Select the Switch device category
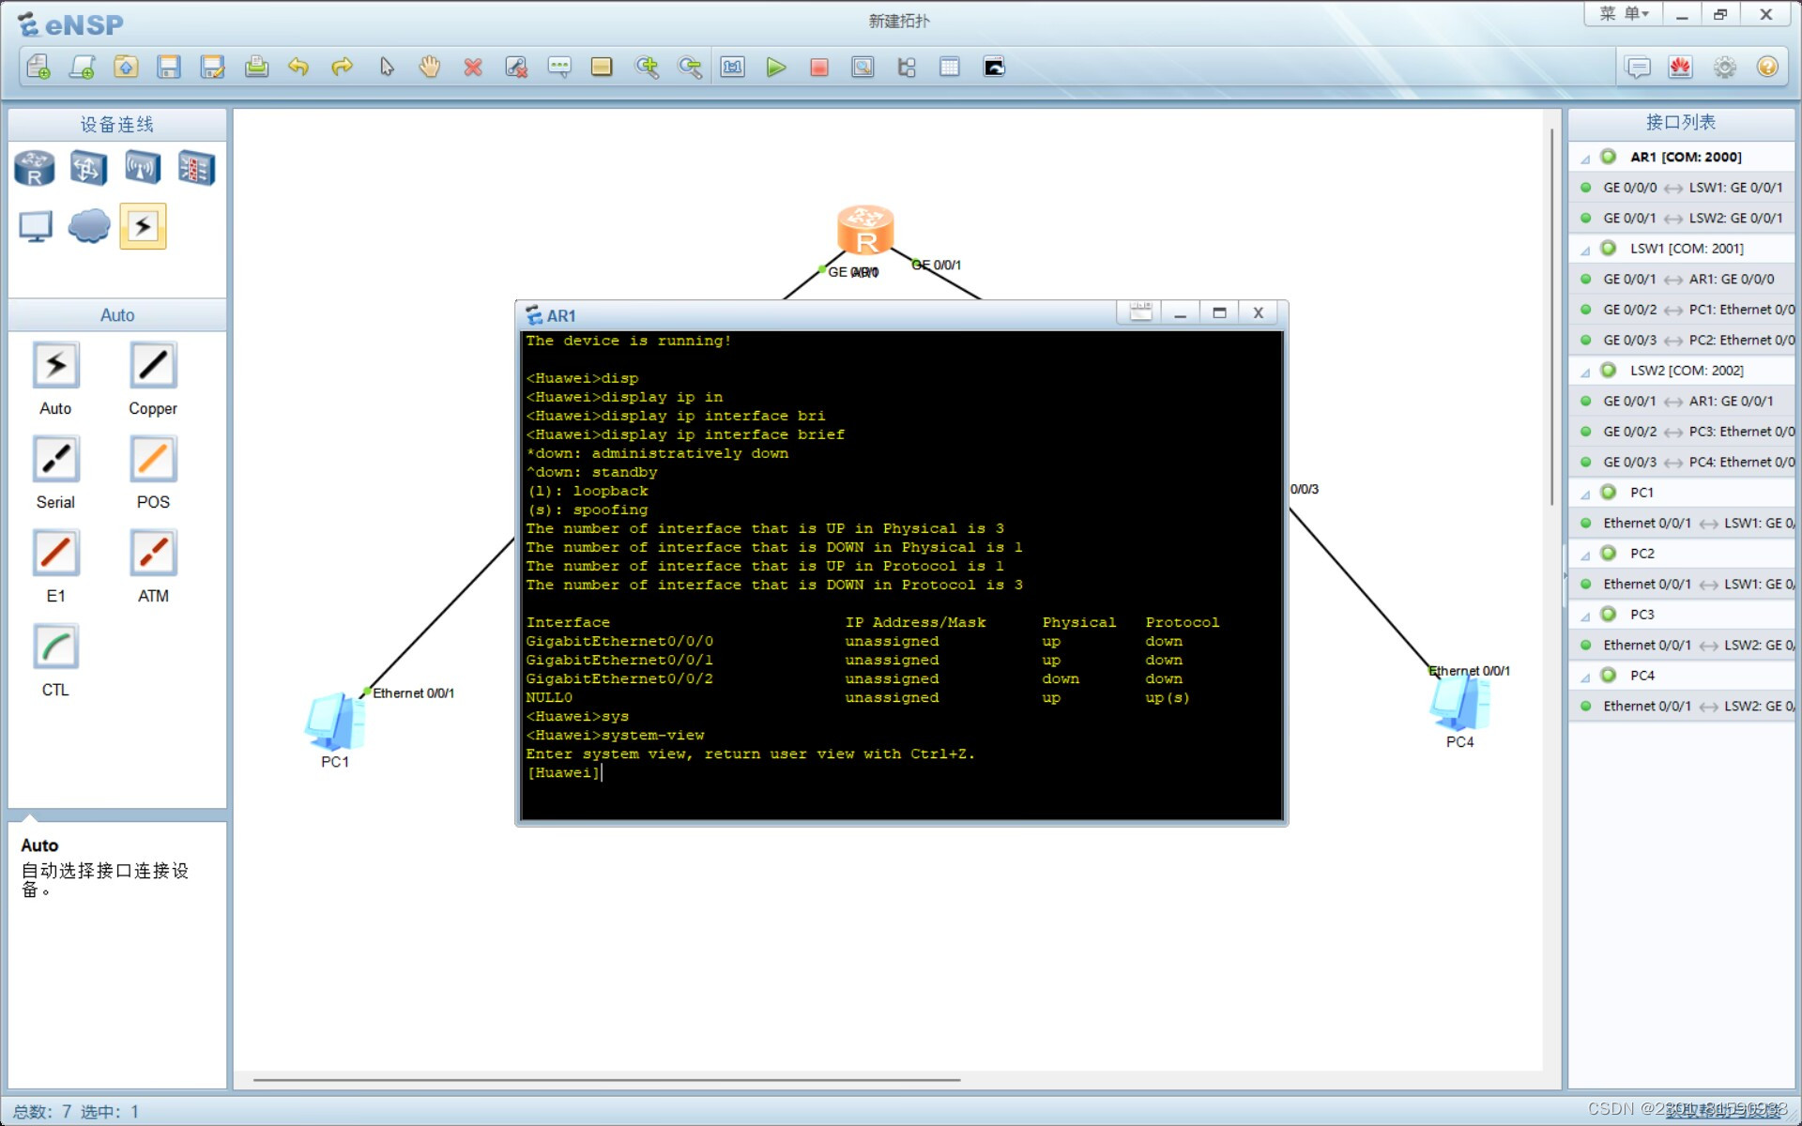This screenshot has height=1126, width=1802. (88, 168)
